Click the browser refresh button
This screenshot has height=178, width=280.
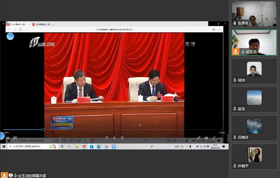pyautogui.click(x=20, y=29)
